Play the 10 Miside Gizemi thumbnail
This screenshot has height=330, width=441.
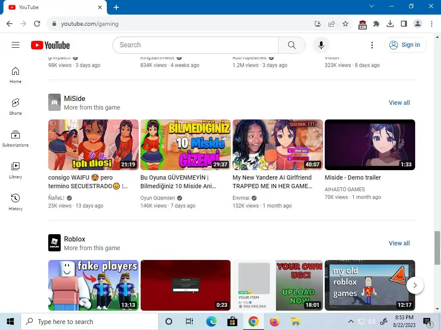coord(186,145)
